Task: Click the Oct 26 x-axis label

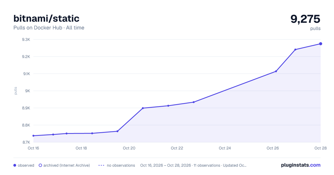Action: [x=273, y=148]
